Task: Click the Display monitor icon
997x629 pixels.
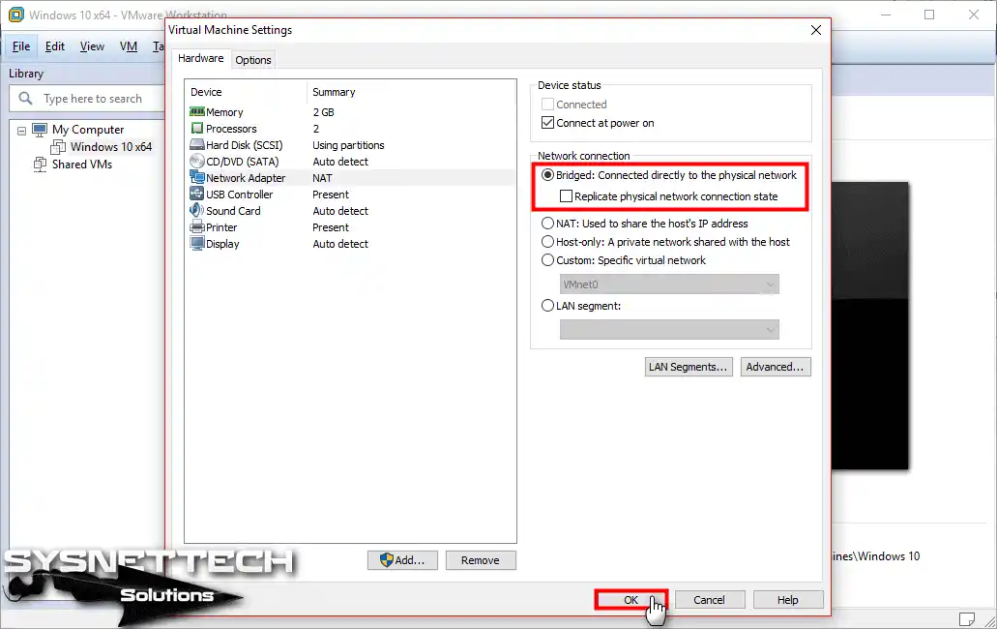Action: (x=197, y=244)
